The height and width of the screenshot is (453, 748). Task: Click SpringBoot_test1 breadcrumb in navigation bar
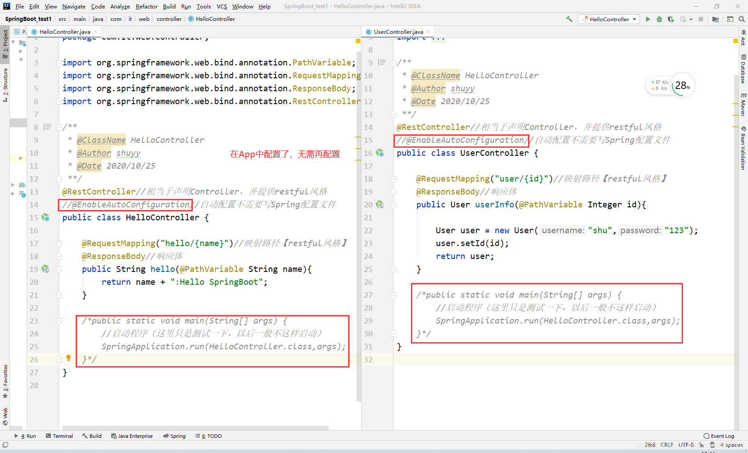tap(28, 19)
